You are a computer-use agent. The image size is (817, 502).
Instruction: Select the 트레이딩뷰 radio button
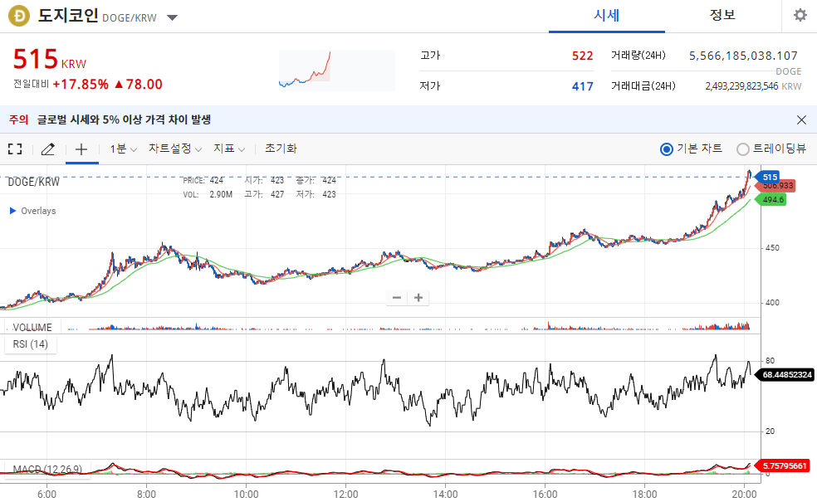click(742, 149)
